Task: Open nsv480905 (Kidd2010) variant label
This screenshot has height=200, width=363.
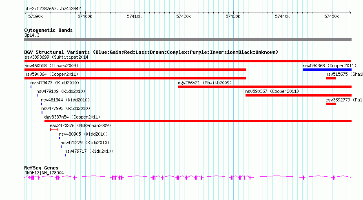Action: click(83, 134)
